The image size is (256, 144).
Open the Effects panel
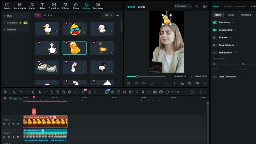coord(65,6)
